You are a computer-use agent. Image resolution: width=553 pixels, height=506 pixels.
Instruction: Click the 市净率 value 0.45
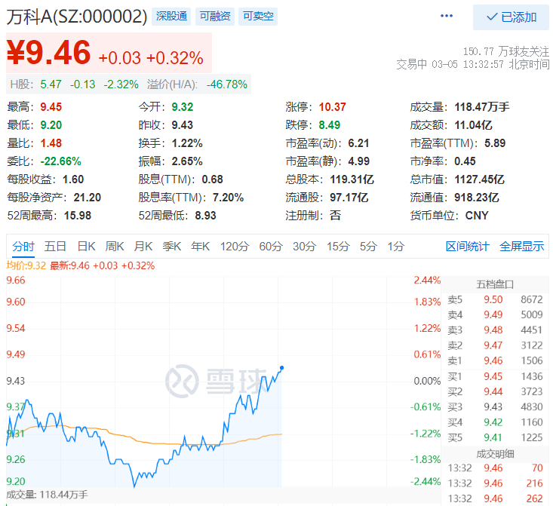(465, 161)
